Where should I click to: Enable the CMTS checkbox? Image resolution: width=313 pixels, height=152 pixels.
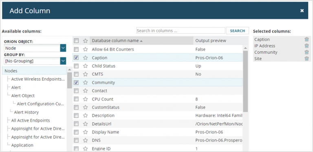click(76, 74)
